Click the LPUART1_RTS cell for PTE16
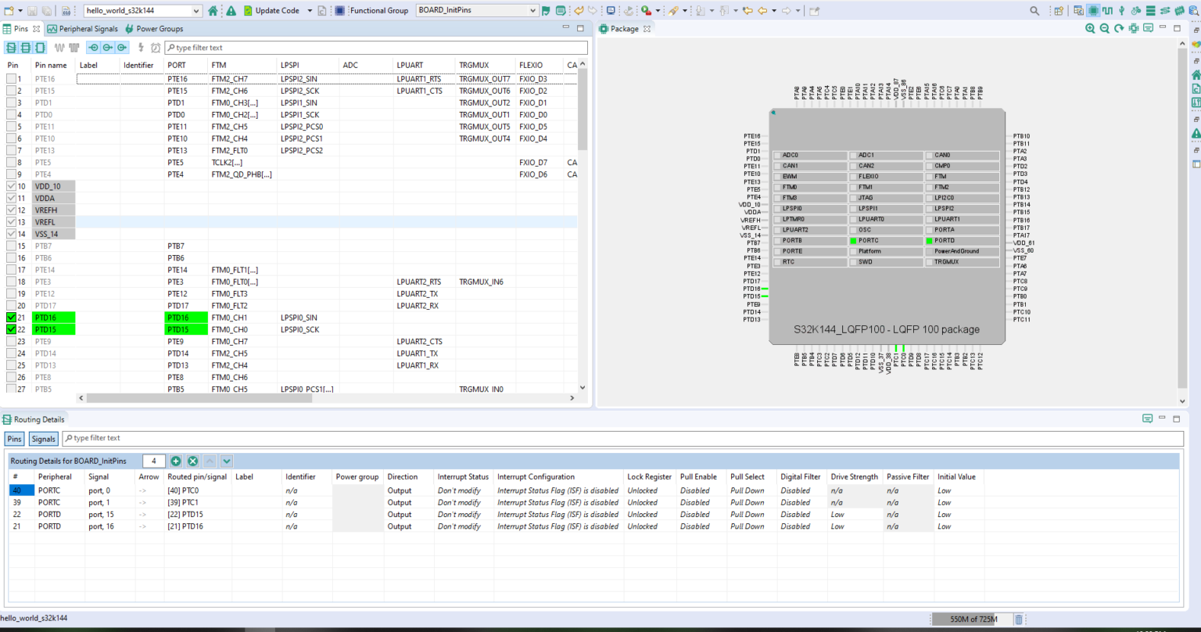 tap(425, 79)
